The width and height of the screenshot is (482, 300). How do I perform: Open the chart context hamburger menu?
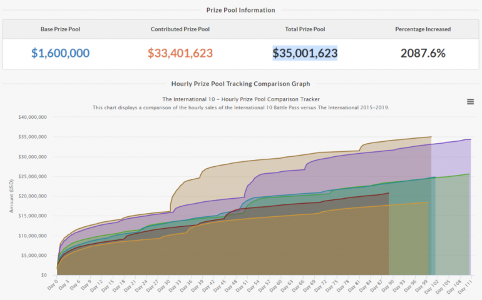(x=470, y=102)
